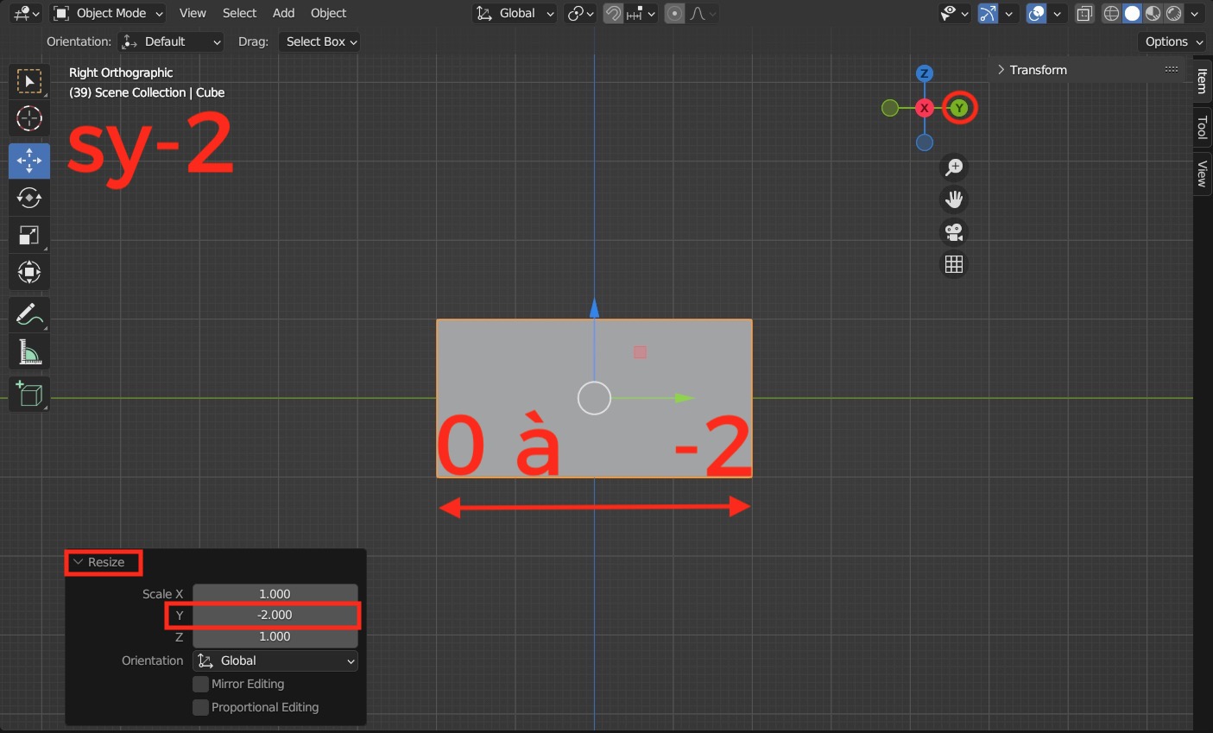The image size is (1213, 733).
Task: Toggle the snapping magnet button
Action: [x=613, y=13]
